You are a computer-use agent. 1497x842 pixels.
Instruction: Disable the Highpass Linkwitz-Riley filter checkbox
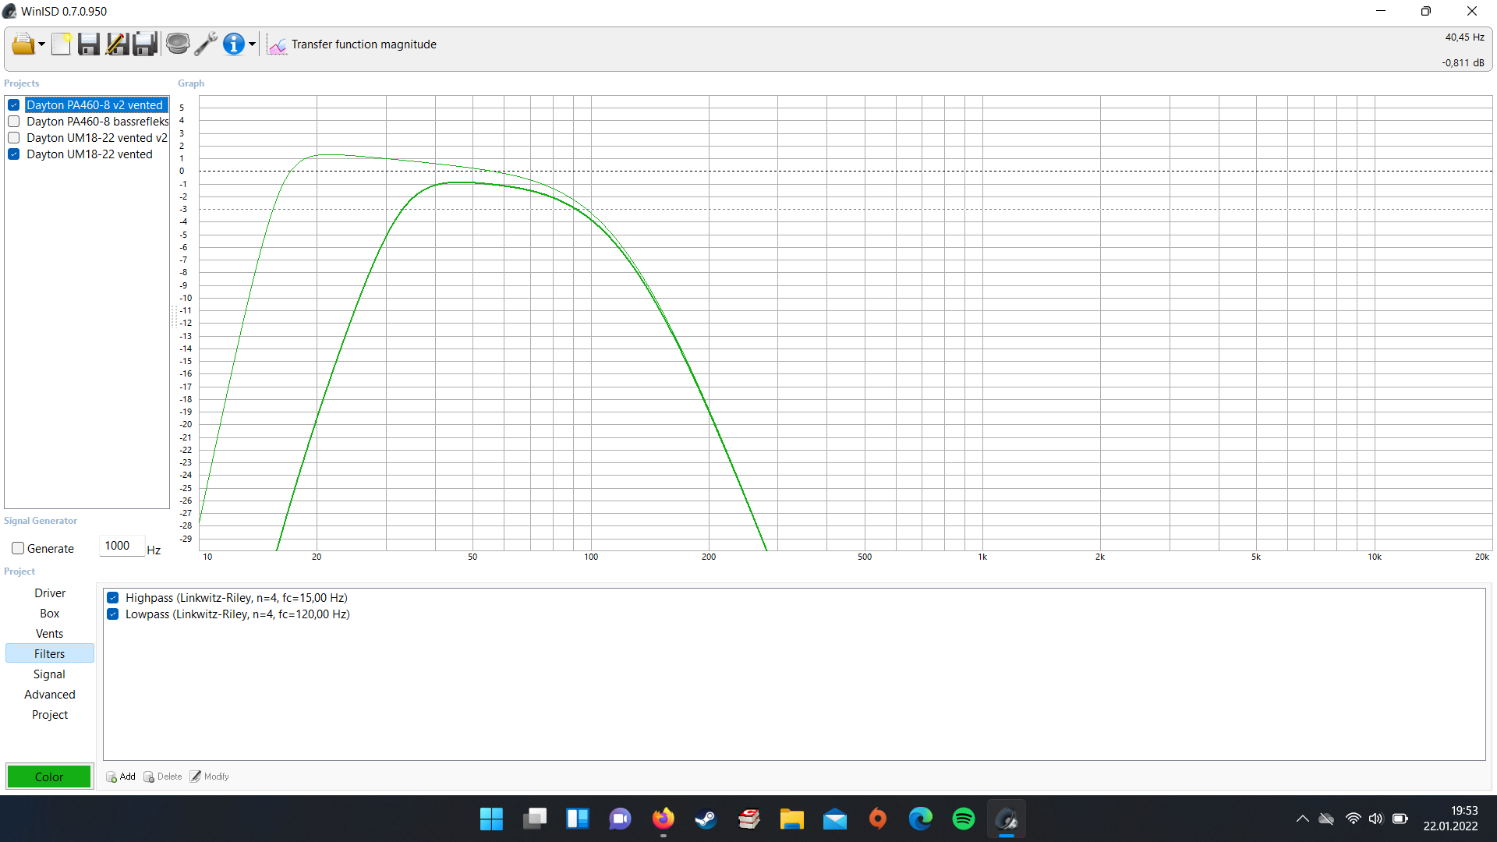(x=113, y=598)
